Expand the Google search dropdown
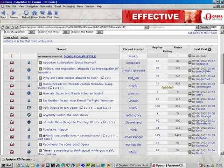The width and height of the screenshot is (224, 168). [197, 27]
